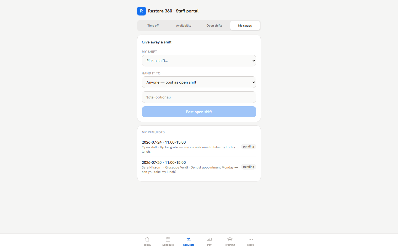Click the MY REQUESTS section label
The image size is (398, 249).
click(x=153, y=132)
